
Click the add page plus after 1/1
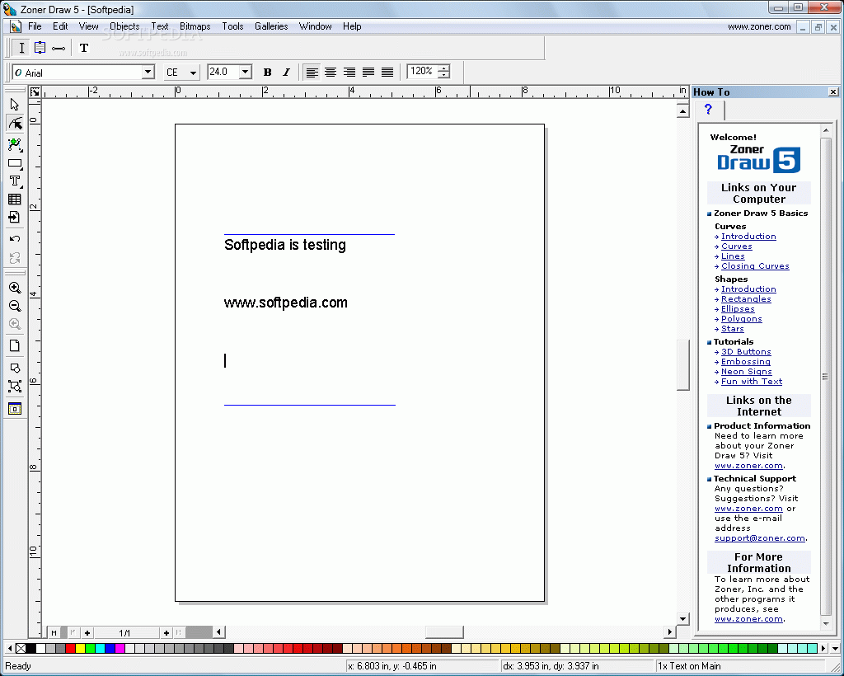tap(166, 633)
